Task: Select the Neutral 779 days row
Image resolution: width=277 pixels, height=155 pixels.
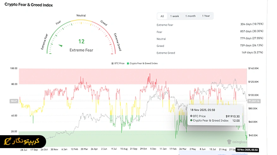Action: 210,39
